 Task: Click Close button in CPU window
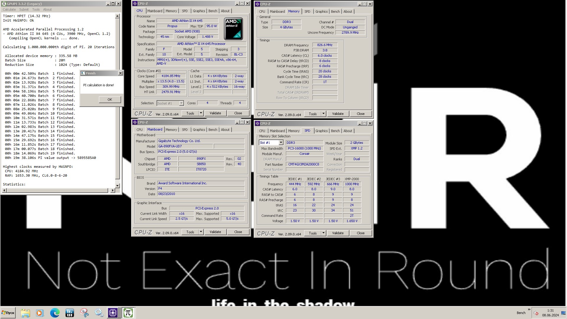(x=238, y=113)
